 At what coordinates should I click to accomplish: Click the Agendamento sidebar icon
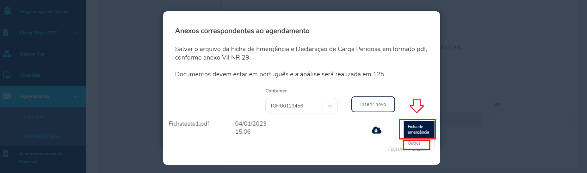click(7, 96)
